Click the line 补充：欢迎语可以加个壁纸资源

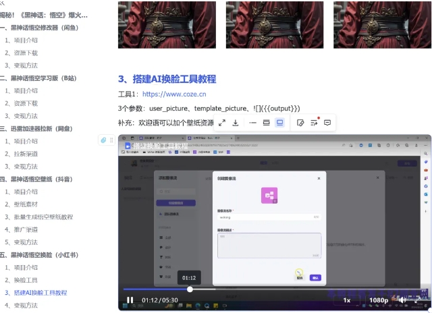click(166, 123)
